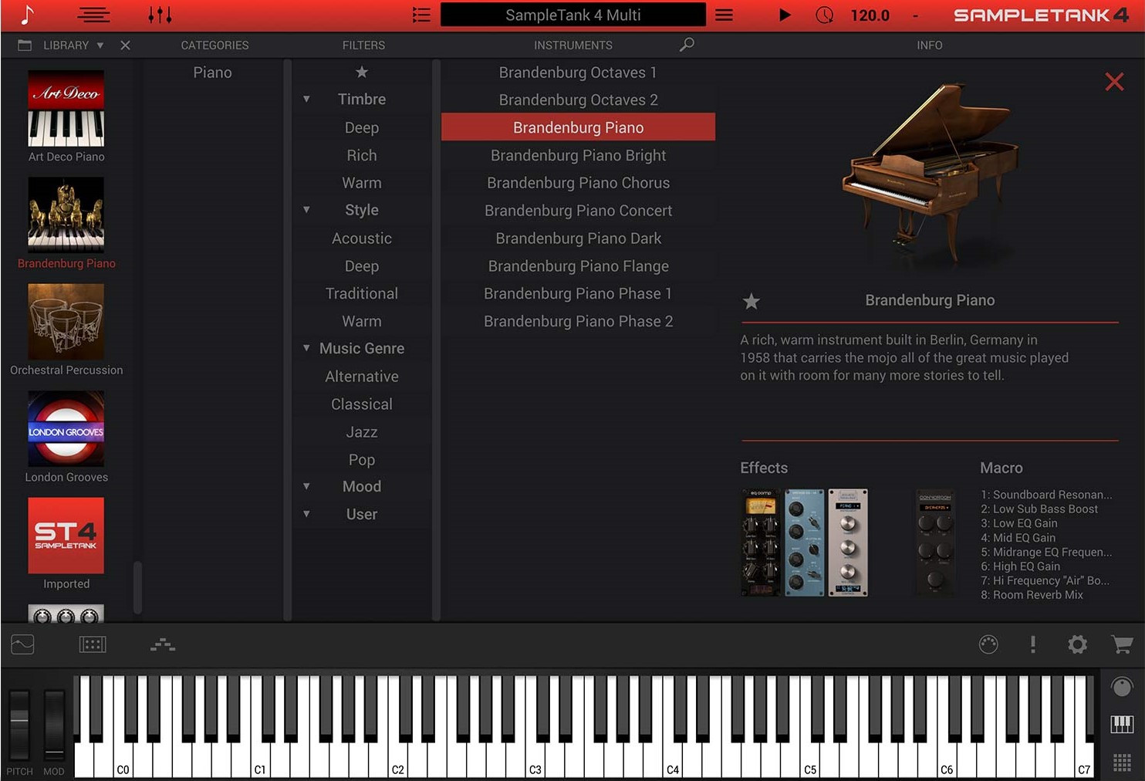Screen dimensions: 1145x781
Task: Toggle the Rich timbre filter
Action: pyautogui.click(x=362, y=155)
